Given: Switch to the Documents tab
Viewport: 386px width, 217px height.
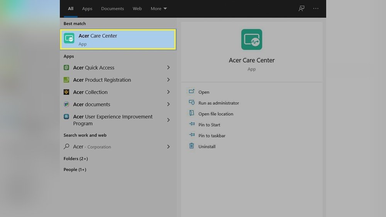Looking at the screenshot, I should (x=112, y=8).
